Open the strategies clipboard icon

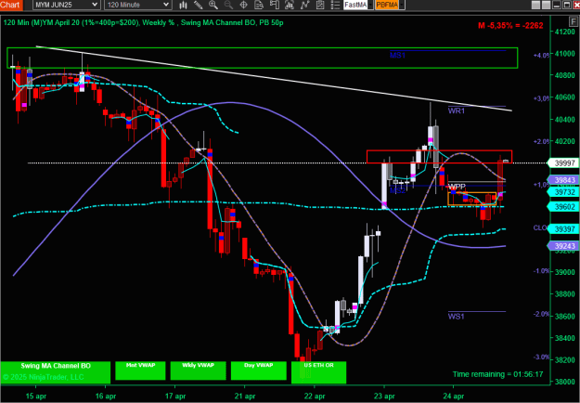click(319, 5)
